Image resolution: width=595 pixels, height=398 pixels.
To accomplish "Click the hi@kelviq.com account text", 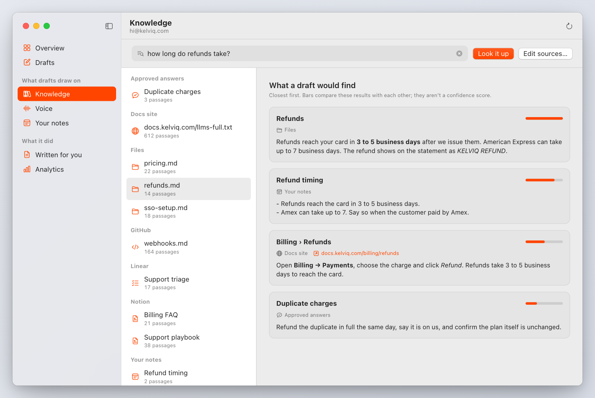I will 149,31.
